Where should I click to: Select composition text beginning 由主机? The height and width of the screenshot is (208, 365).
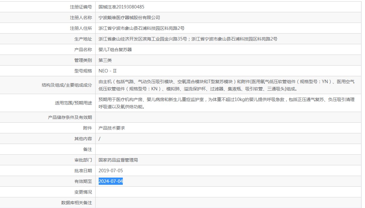point(227,85)
